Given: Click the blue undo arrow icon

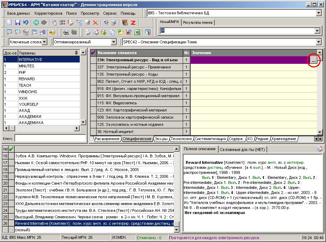Looking at the screenshot, I should 25,23.
